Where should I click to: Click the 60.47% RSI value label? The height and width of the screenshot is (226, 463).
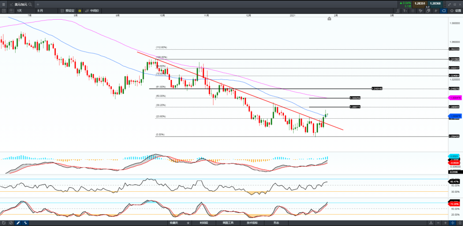[x=454, y=182]
